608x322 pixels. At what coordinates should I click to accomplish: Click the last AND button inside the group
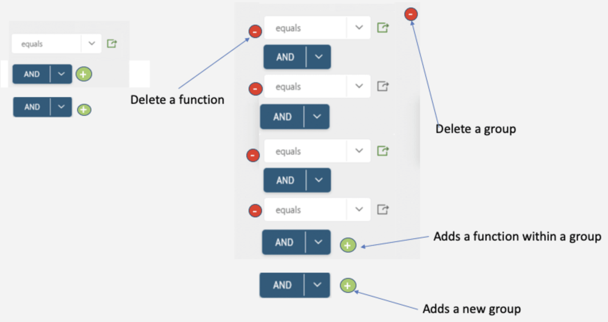[284, 242]
